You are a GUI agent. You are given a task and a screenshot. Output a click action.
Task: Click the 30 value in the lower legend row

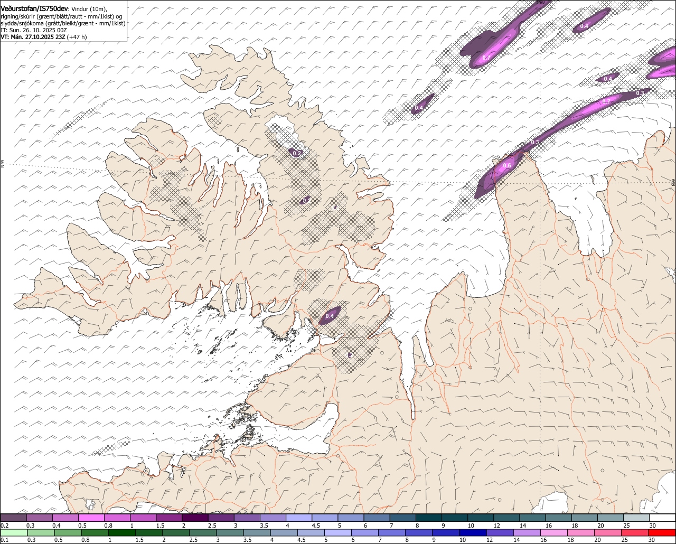(x=652, y=539)
